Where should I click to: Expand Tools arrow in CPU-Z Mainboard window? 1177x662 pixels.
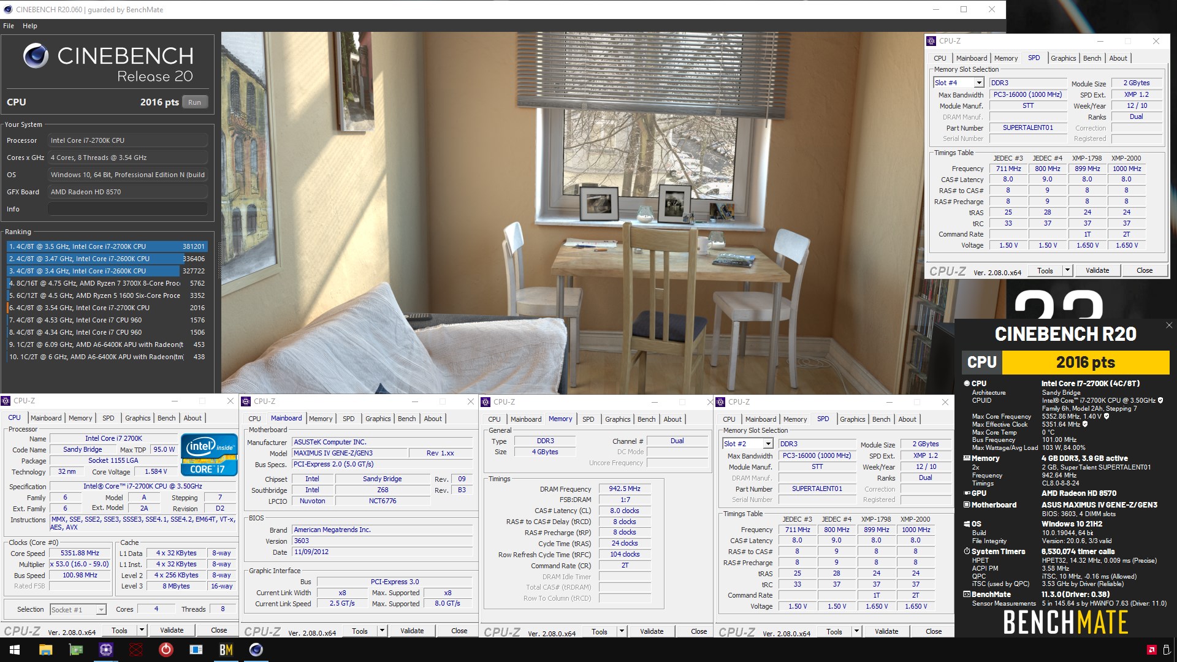tap(381, 631)
